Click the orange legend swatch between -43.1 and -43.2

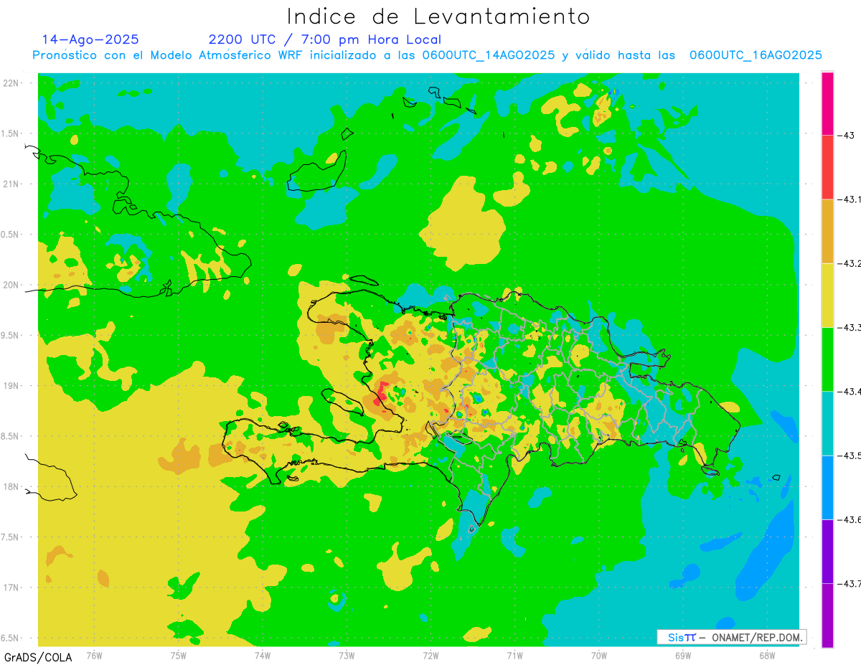click(827, 231)
